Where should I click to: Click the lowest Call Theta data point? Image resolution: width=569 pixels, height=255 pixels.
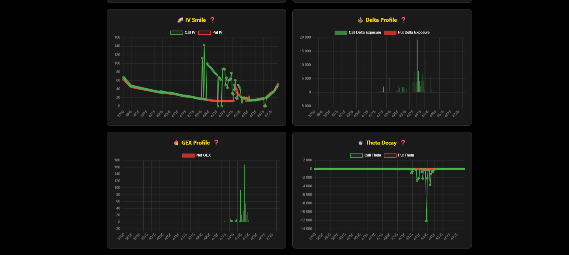[426, 221]
